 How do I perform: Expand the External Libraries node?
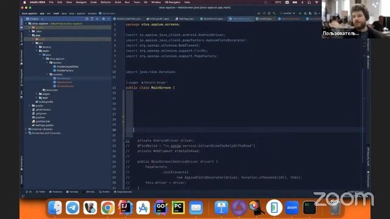(26, 129)
